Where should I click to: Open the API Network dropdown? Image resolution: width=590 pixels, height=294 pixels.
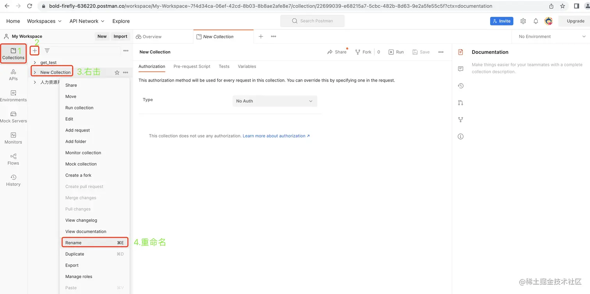coord(87,21)
